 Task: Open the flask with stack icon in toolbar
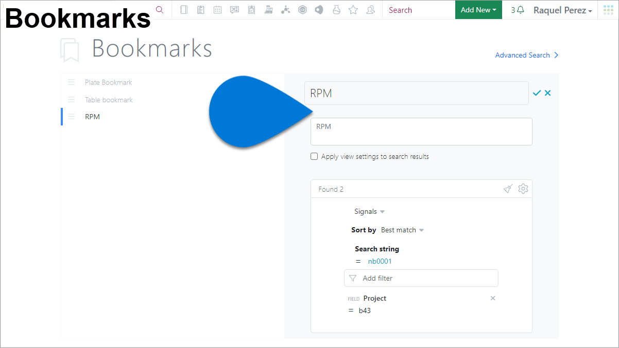click(268, 10)
